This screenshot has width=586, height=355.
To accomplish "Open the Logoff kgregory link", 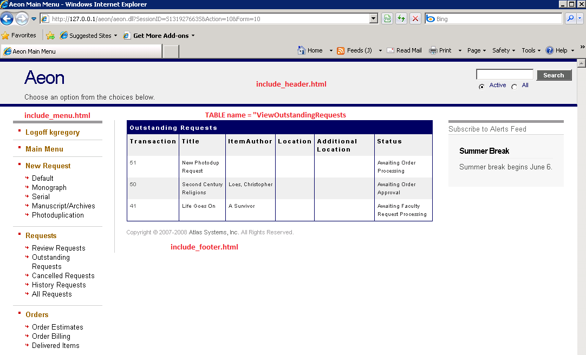I will click(53, 133).
